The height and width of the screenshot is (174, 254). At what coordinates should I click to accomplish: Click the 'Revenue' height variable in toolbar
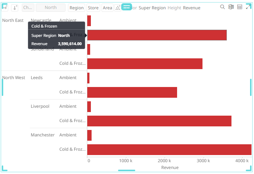192,8
